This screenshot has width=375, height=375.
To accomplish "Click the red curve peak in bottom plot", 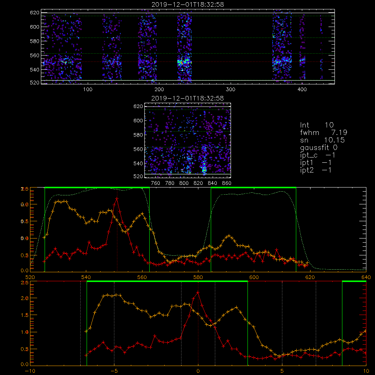I will (x=198, y=292).
